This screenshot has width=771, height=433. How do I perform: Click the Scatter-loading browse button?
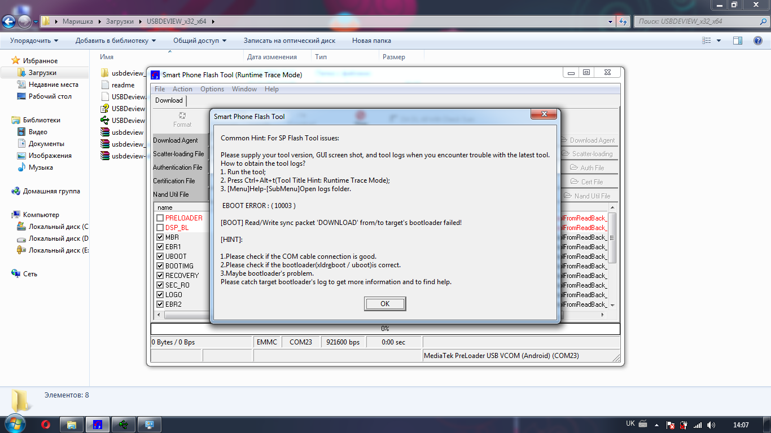(x=589, y=154)
